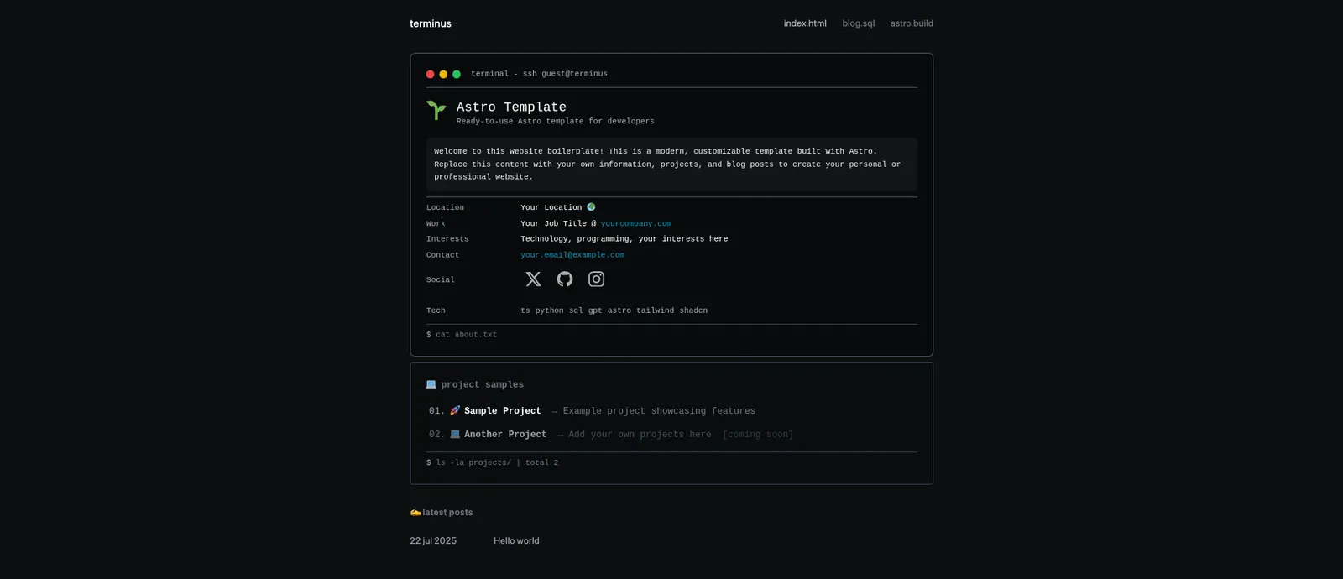Click the globe emoji beside Your Location
The height and width of the screenshot is (579, 1343).
tap(591, 207)
